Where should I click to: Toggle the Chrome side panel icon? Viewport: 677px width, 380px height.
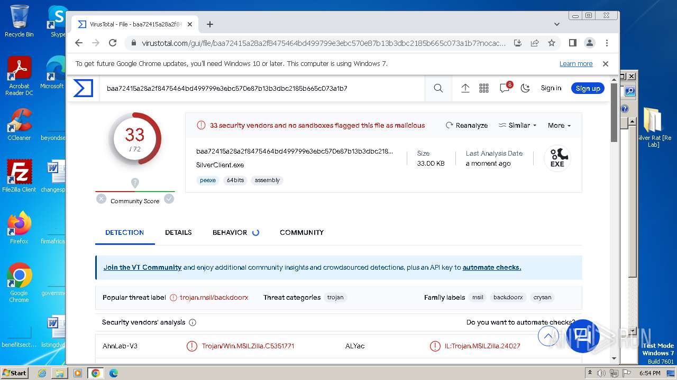coord(572,43)
